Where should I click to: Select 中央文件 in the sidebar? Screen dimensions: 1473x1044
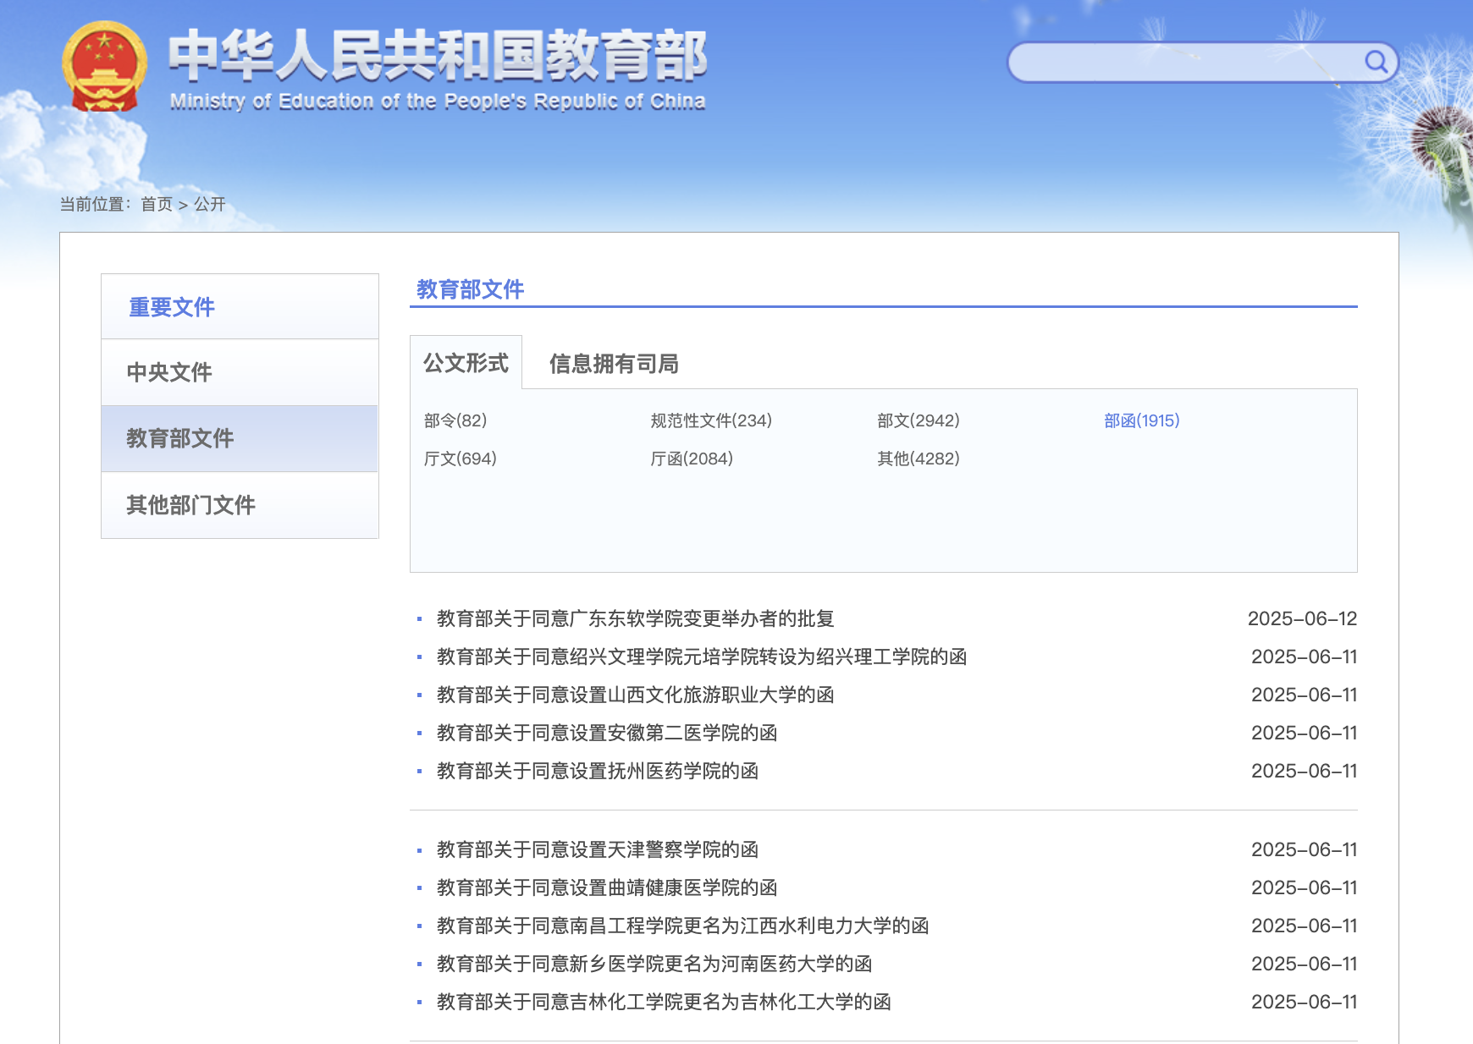pyautogui.click(x=169, y=372)
